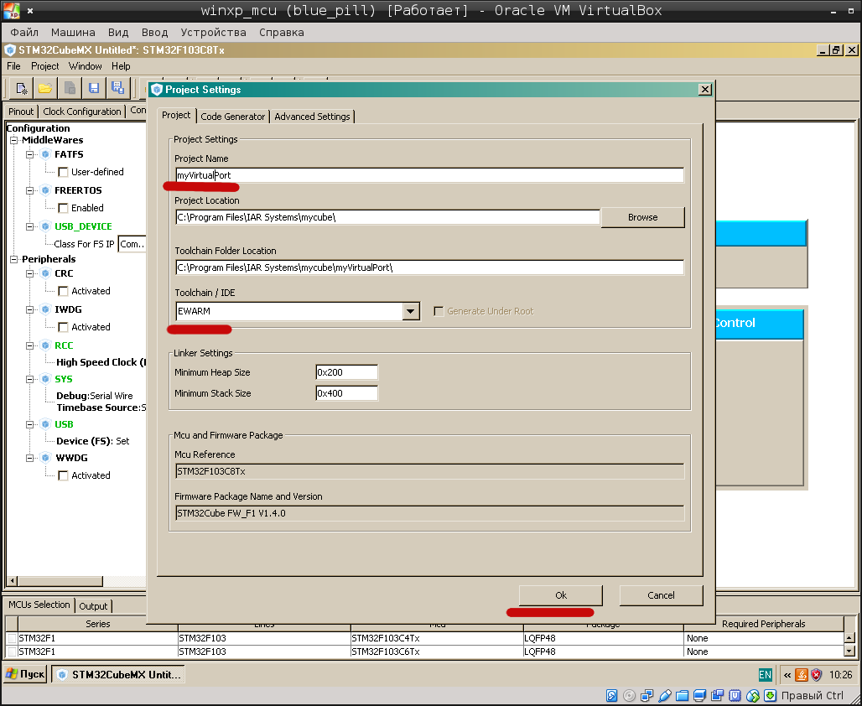862x706 pixels.
Task: Click the USB_DEVICE cube icon
Action: click(x=45, y=226)
